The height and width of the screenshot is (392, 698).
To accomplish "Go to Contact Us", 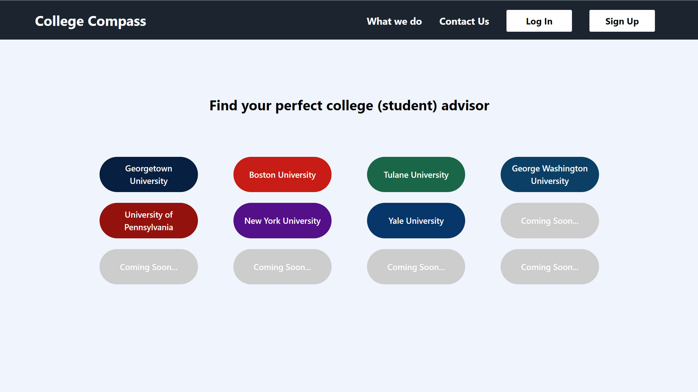I will pos(464,21).
